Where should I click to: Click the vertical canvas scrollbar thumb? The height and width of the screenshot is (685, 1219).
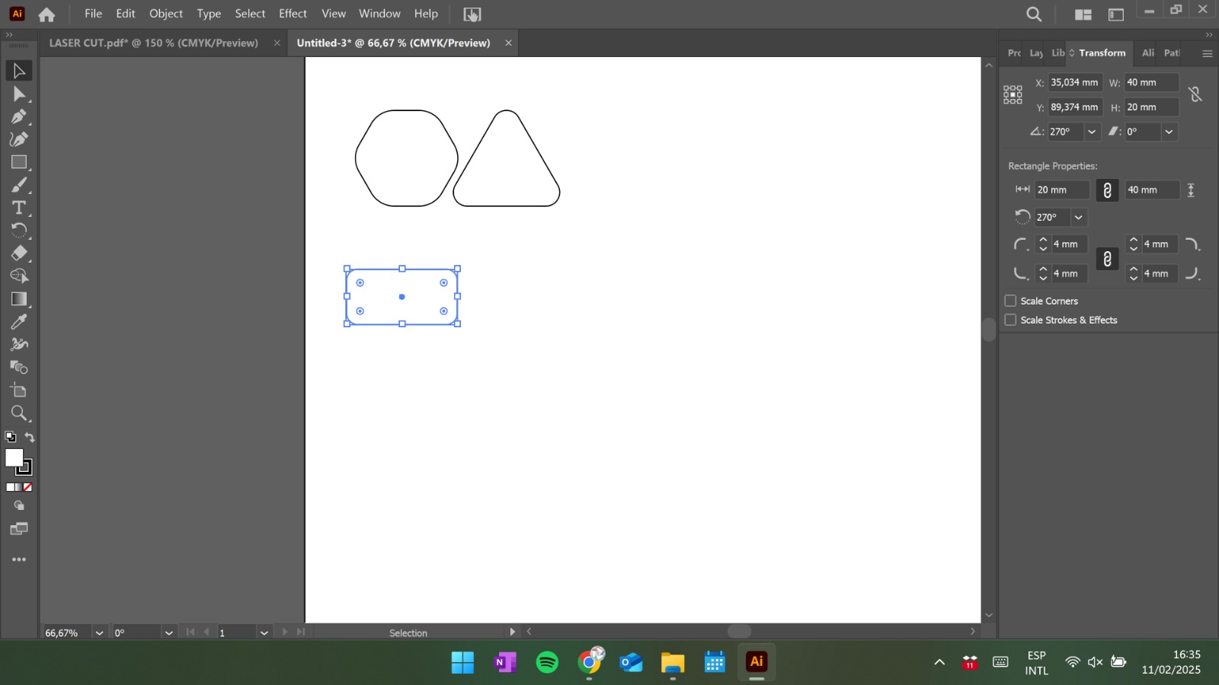989,330
